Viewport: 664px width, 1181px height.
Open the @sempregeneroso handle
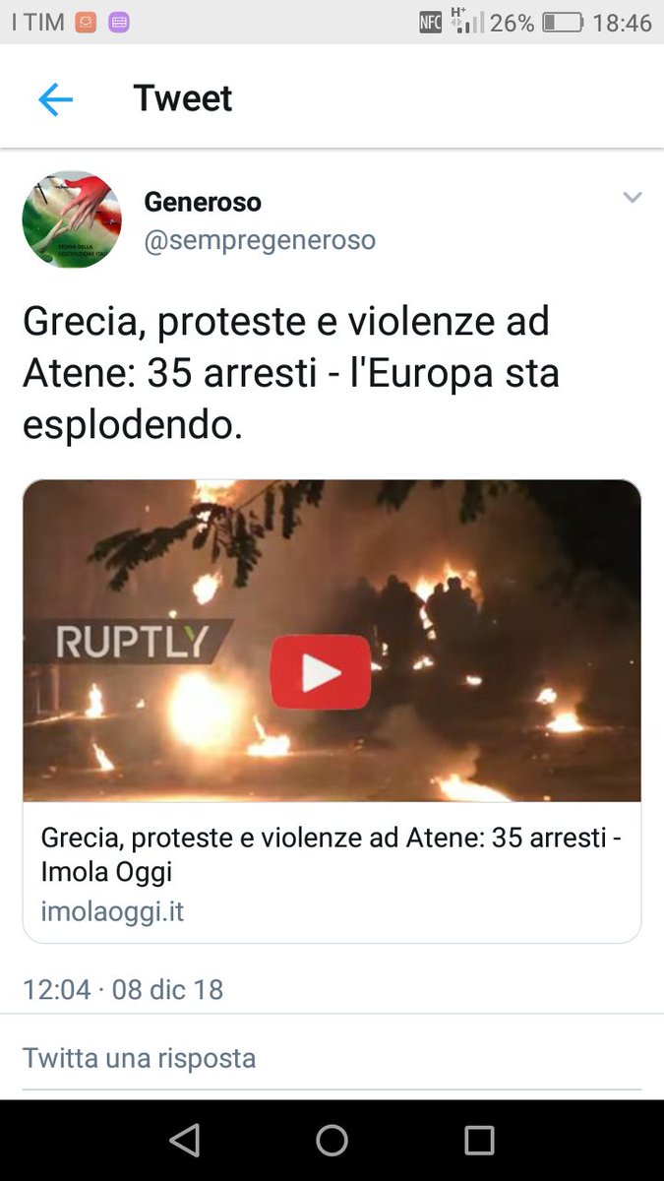pos(260,240)
